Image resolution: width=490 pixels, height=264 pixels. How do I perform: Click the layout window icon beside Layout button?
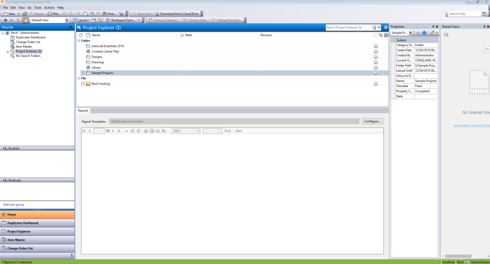(x=94, y=20)
